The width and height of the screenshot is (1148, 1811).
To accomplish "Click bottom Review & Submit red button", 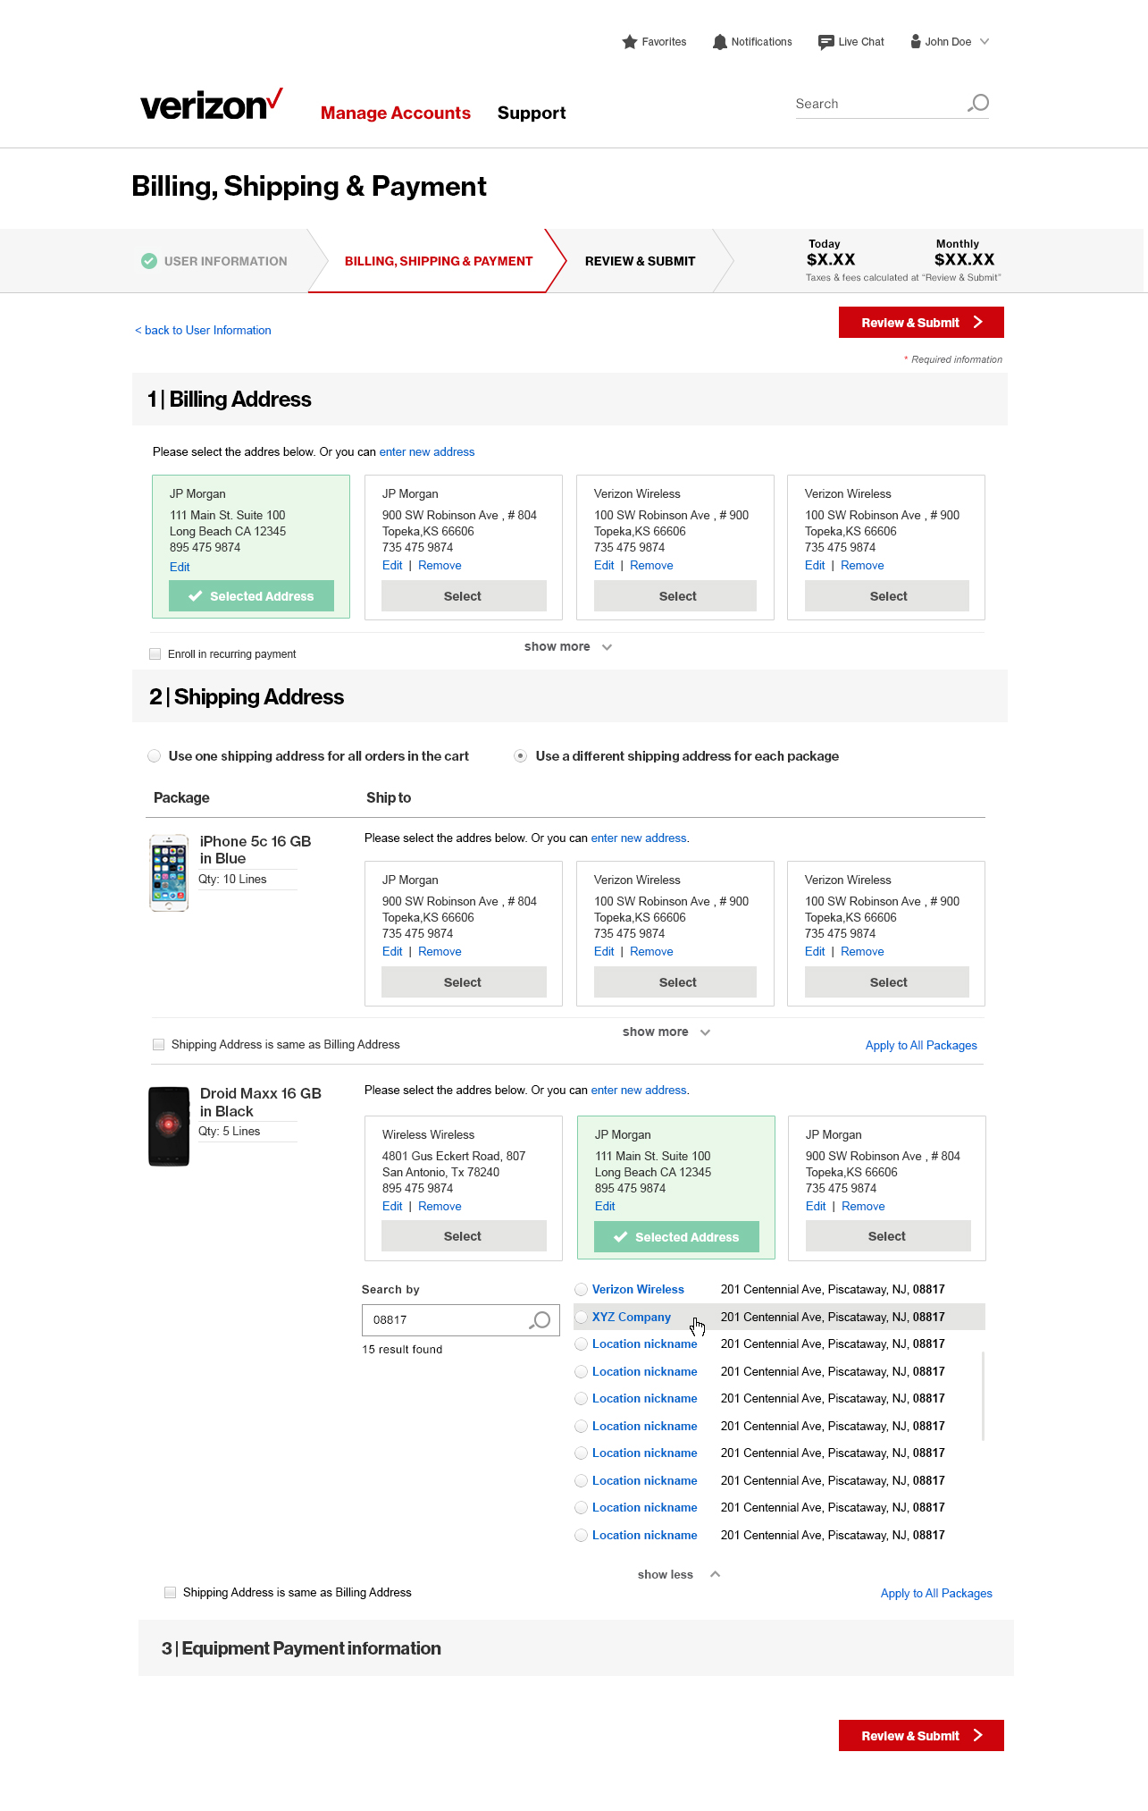I will [921, 1736].
